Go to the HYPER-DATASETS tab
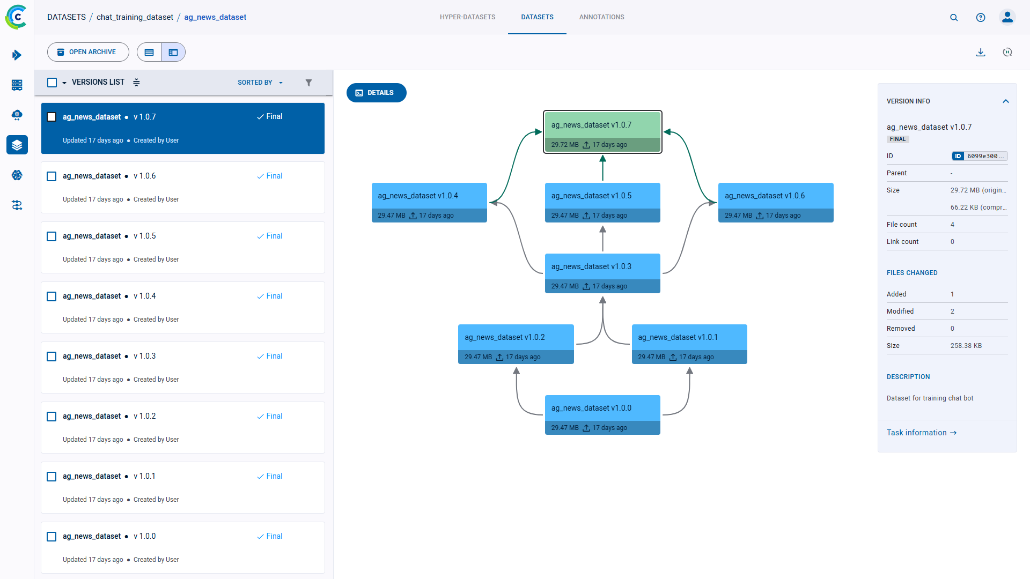The width and height of the screenshot is (1030, 579). [x=467, y=17]
